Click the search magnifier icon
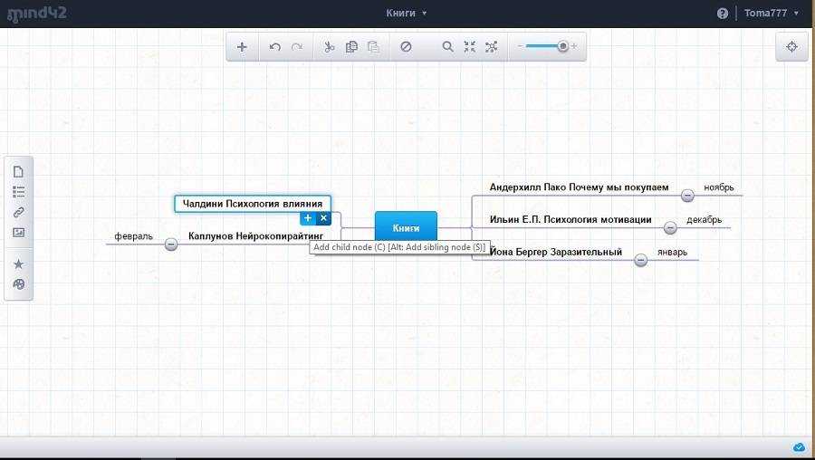 tap(447, 47)
